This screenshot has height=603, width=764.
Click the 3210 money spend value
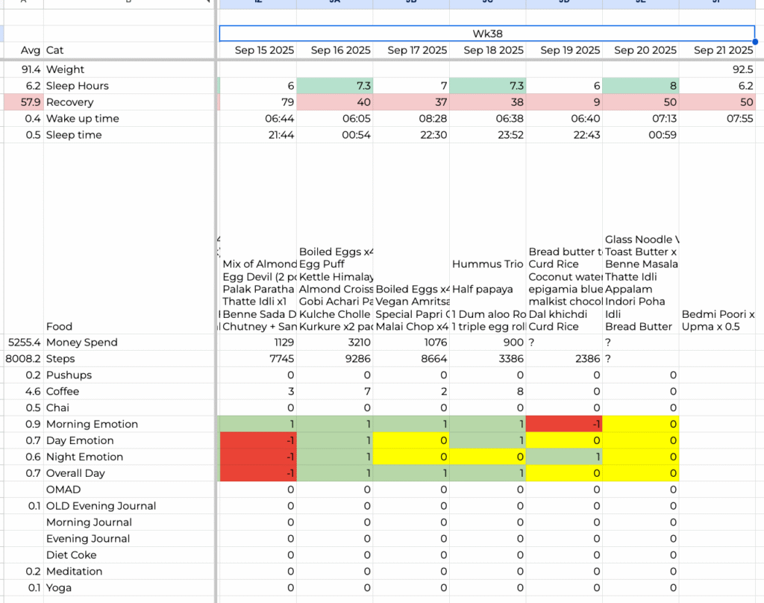point(335,343)
